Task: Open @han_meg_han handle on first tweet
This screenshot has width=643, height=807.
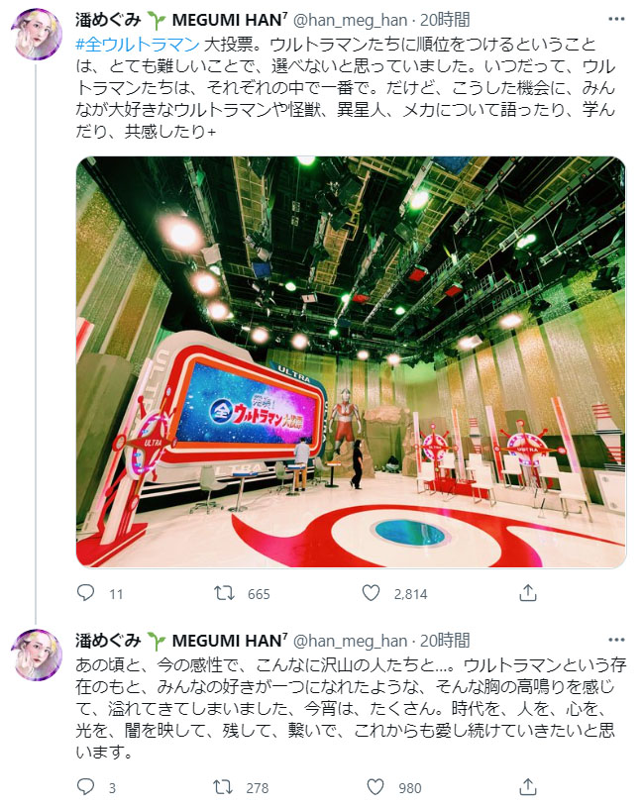Action: point(350,20)
